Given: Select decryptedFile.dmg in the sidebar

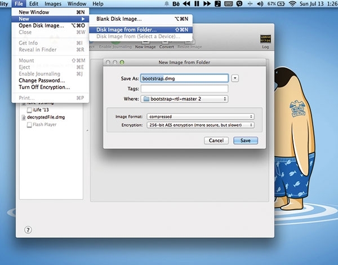Looking at the screenshot, I should coord(43,117).
